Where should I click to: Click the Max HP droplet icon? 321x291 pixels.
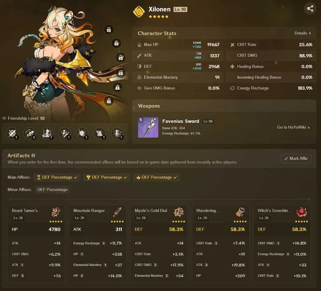tap(139, 45)
